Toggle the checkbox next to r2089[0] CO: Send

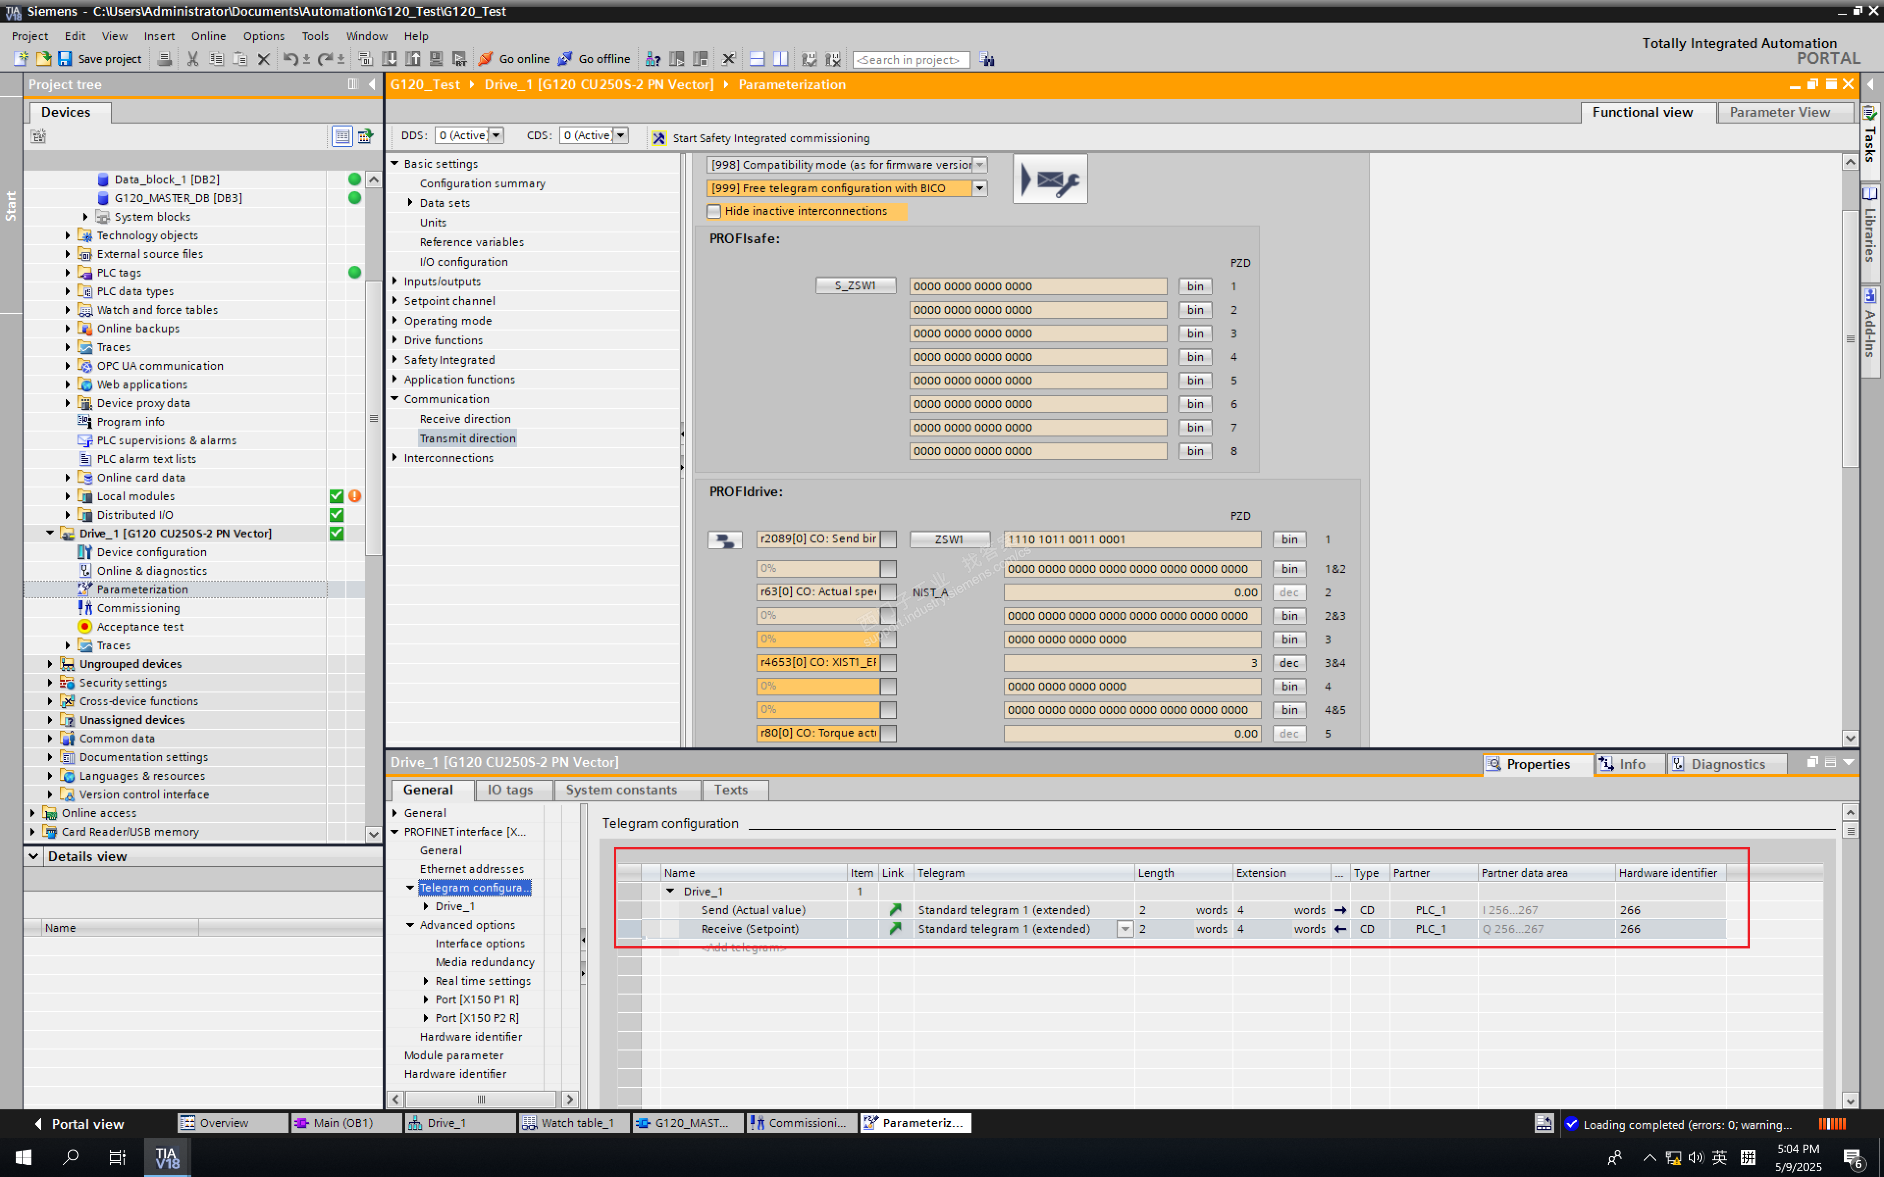click(x=889, y=539)
